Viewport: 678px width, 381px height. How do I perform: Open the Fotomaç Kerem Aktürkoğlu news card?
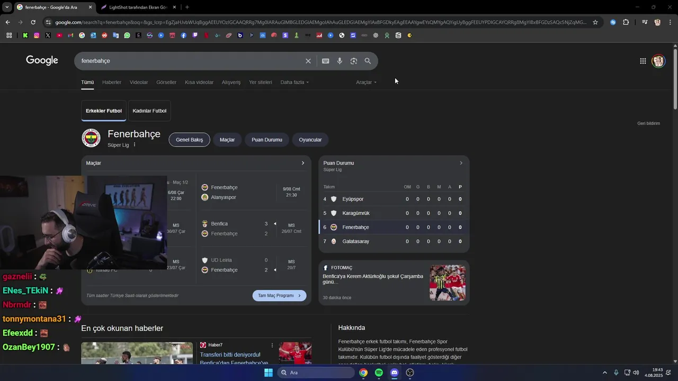[x=394, y=283]
